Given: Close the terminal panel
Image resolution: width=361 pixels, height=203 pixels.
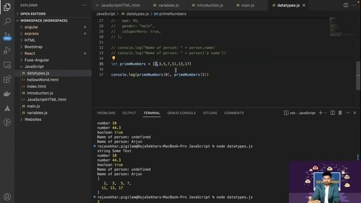Looking at the screenshot, I should 355,113.
